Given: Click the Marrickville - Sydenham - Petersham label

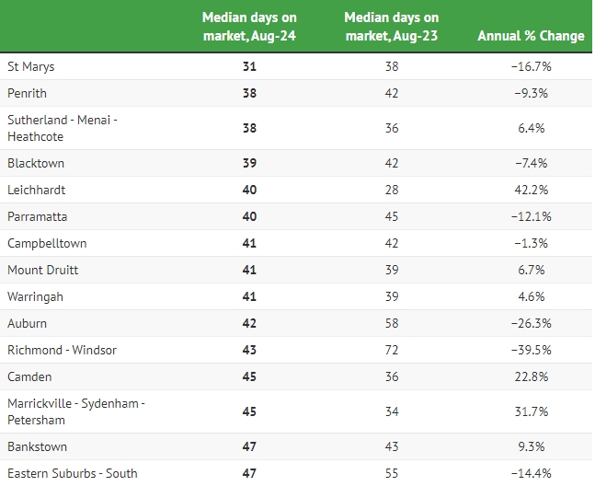Looking at the screenshot, I should (76, 411).
